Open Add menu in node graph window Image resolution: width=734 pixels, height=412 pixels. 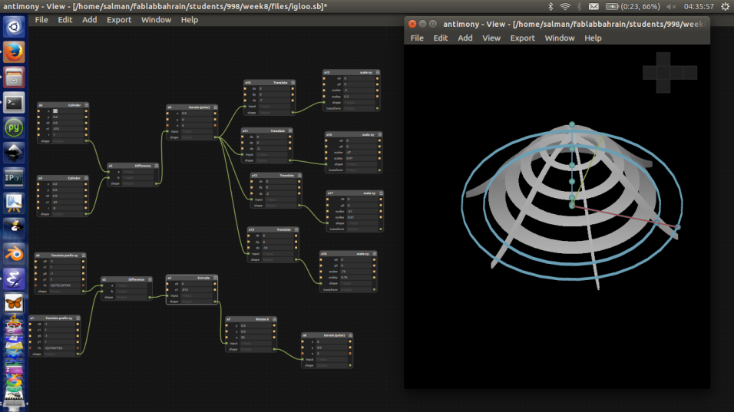click(x=89, y=20)
